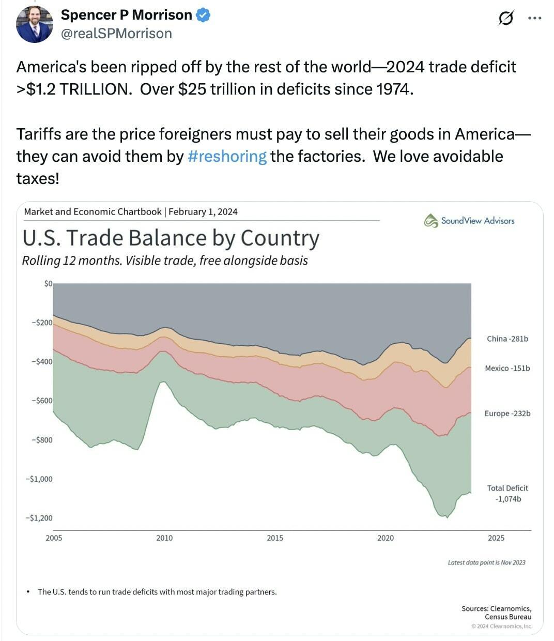This screenshot has height=641, width=554.
Task: Open the three-dot more options menu
Action: click(x=534, y=18)
